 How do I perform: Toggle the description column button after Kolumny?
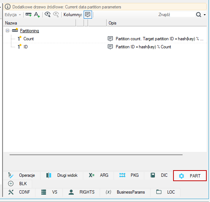88,15
